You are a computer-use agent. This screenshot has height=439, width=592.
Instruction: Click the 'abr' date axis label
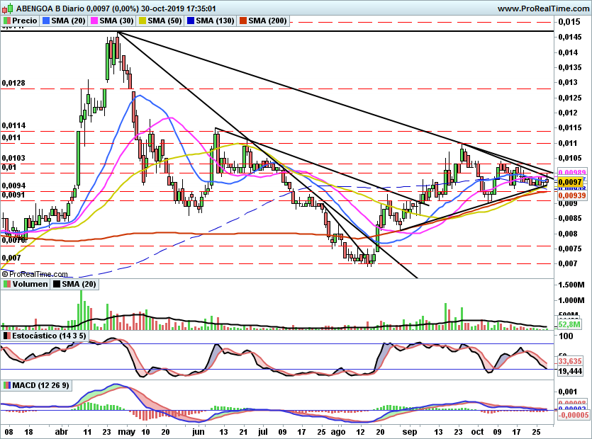point(62,432)
